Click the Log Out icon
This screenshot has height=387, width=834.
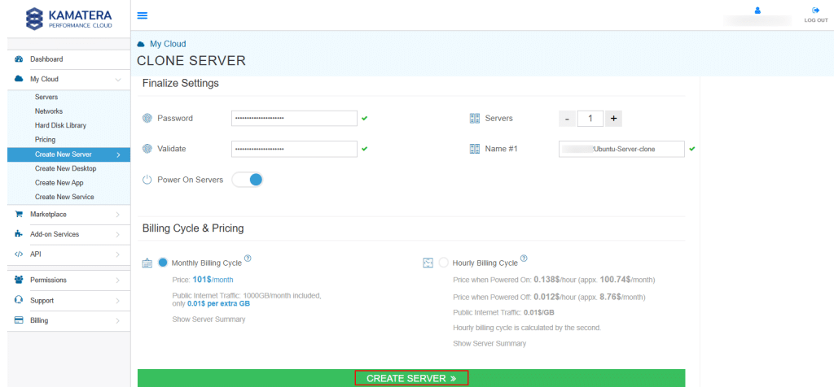[x=815, y=11]
